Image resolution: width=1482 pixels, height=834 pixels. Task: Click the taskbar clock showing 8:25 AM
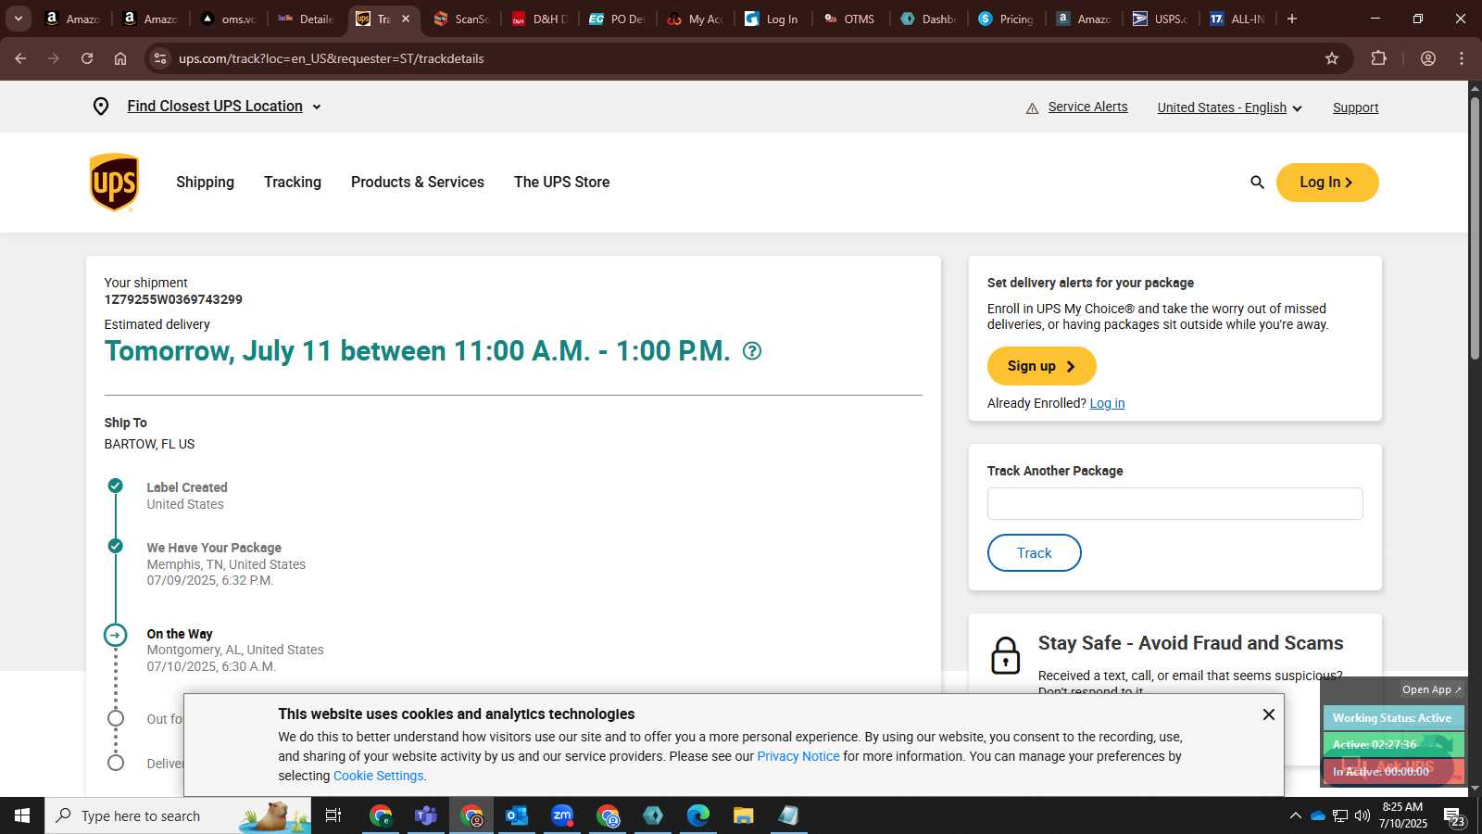pyautogui.click(x=1402, y=815)
